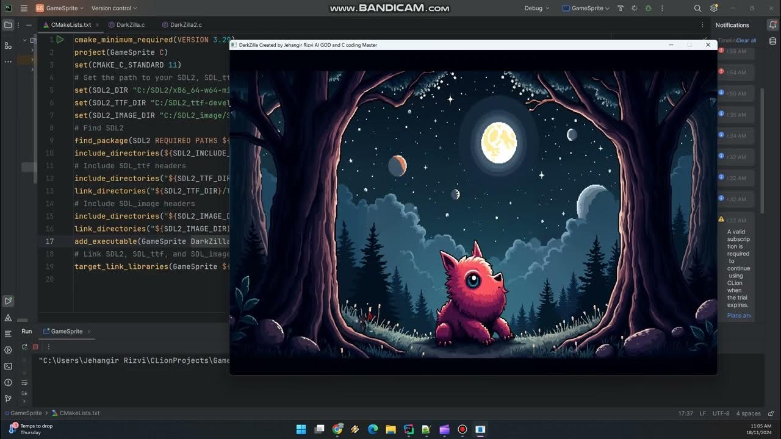Expand more Run console actions chevron

pyautogui.click(x=24, y=402)
